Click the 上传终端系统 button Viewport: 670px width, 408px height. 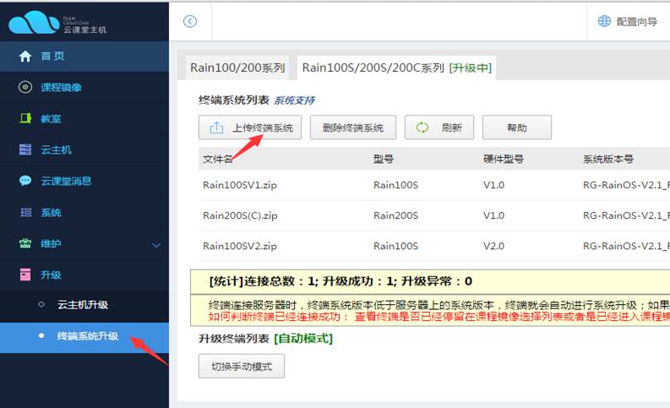tap(250, 128)
